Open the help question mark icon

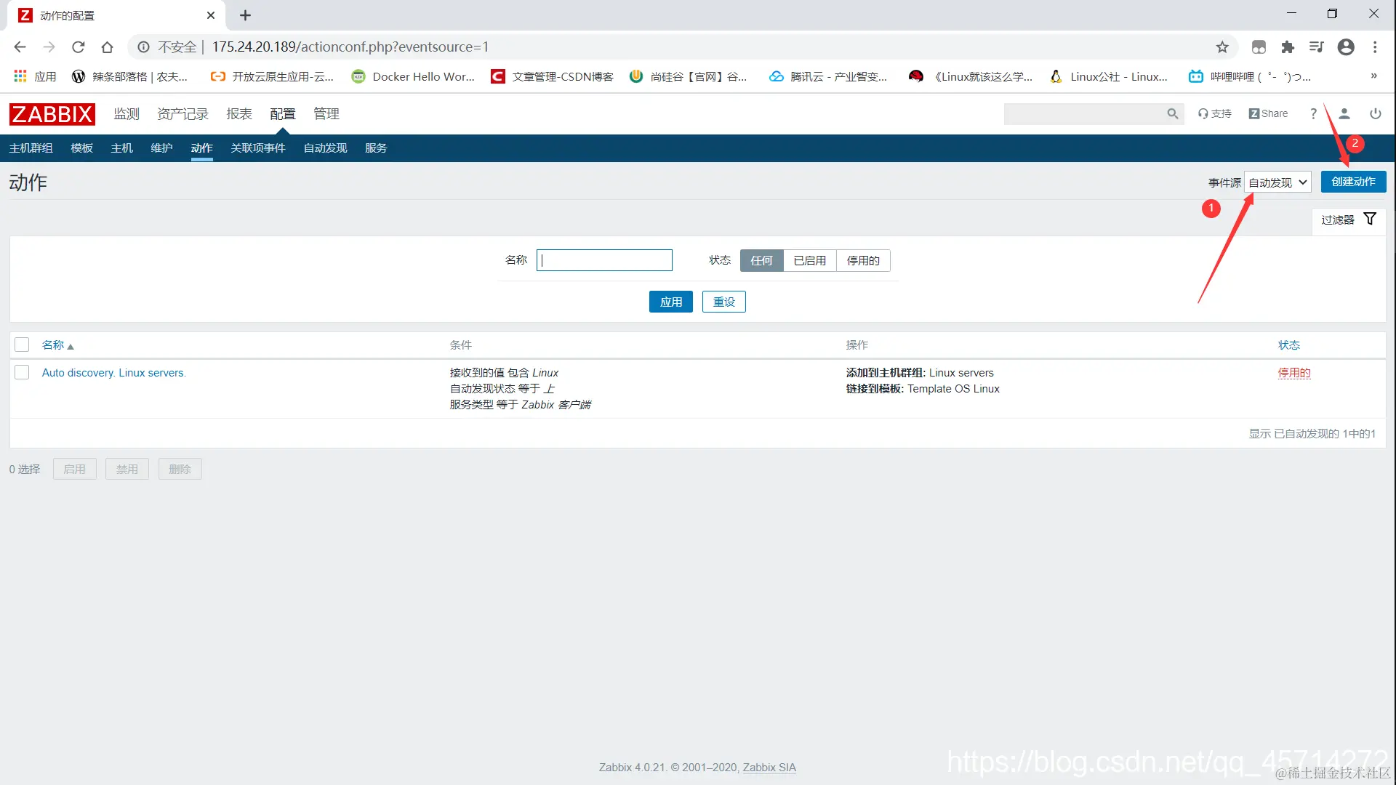[1313, 114]
